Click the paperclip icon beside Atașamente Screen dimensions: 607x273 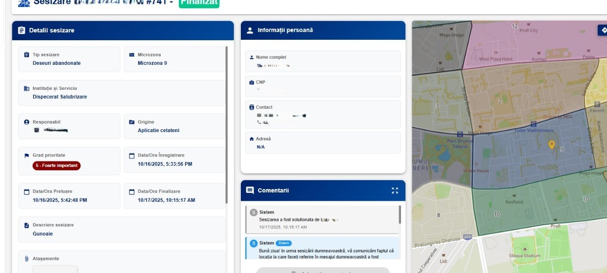point(27,259)
